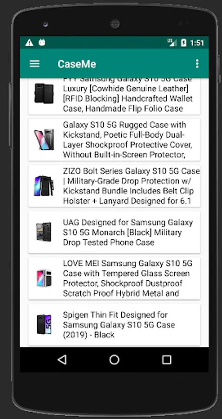Tap the ZIZO Bolt case product thumbnail
The width and height of the screenshot is (222, 419).
coord(44,186)
